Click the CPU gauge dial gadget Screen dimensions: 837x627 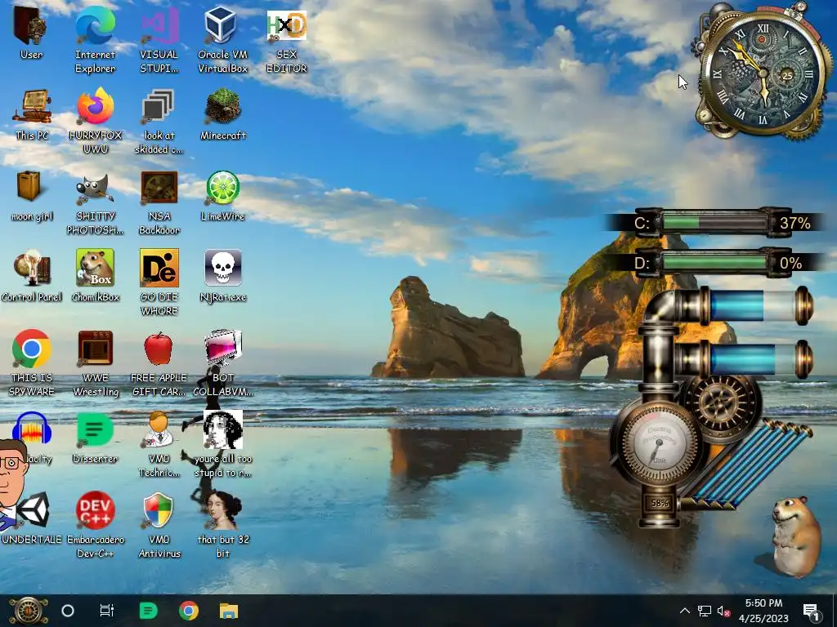click(659, 442)
